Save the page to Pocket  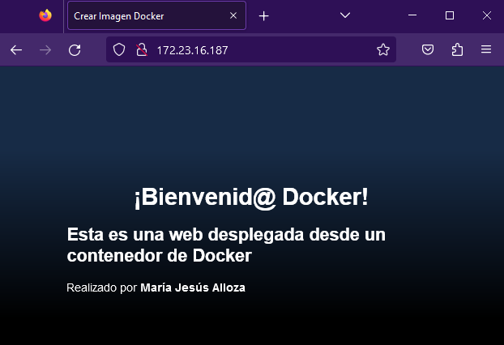[x=428, y=50]
